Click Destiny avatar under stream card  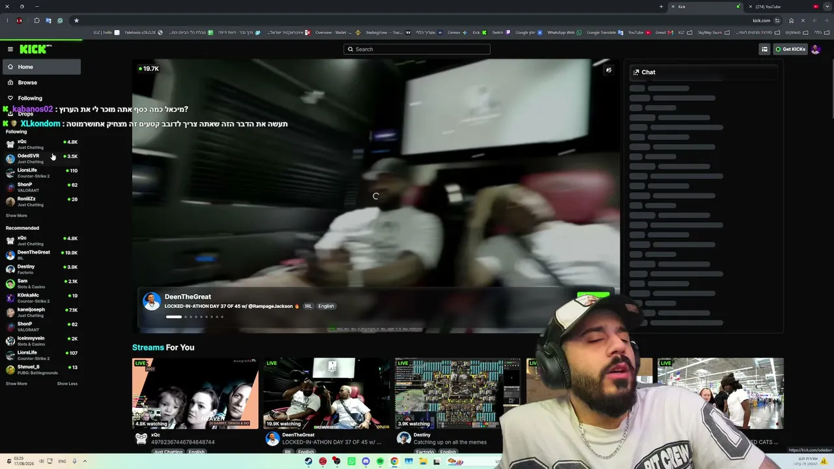click(x=403, y=438)
